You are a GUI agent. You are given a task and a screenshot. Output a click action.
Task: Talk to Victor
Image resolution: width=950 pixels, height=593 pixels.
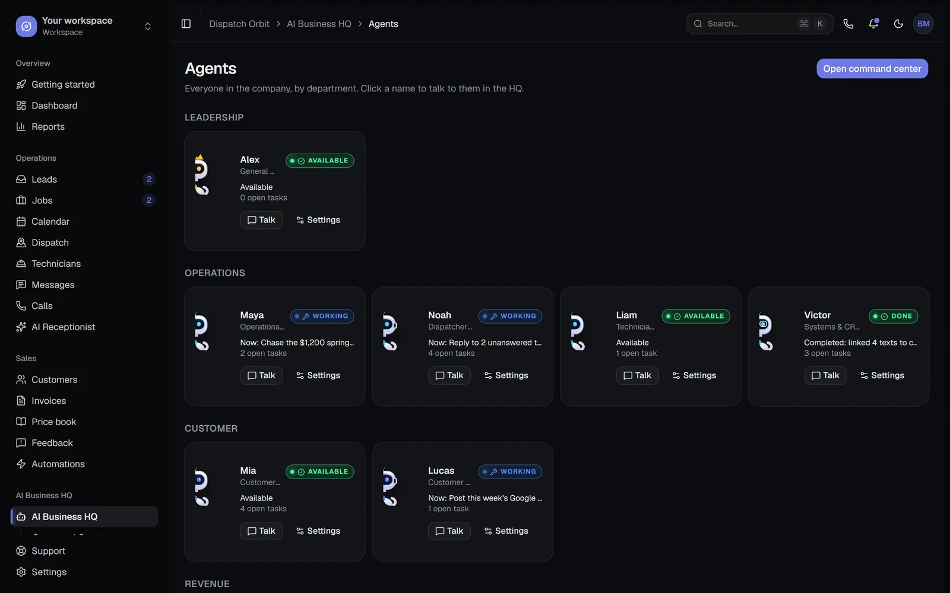point(825,375)
